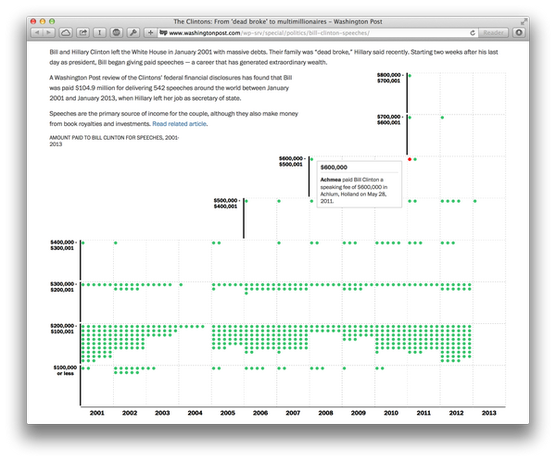
Task: Click the 2012 dot in $700,000-$600,001 row
Action: point(442,118)
